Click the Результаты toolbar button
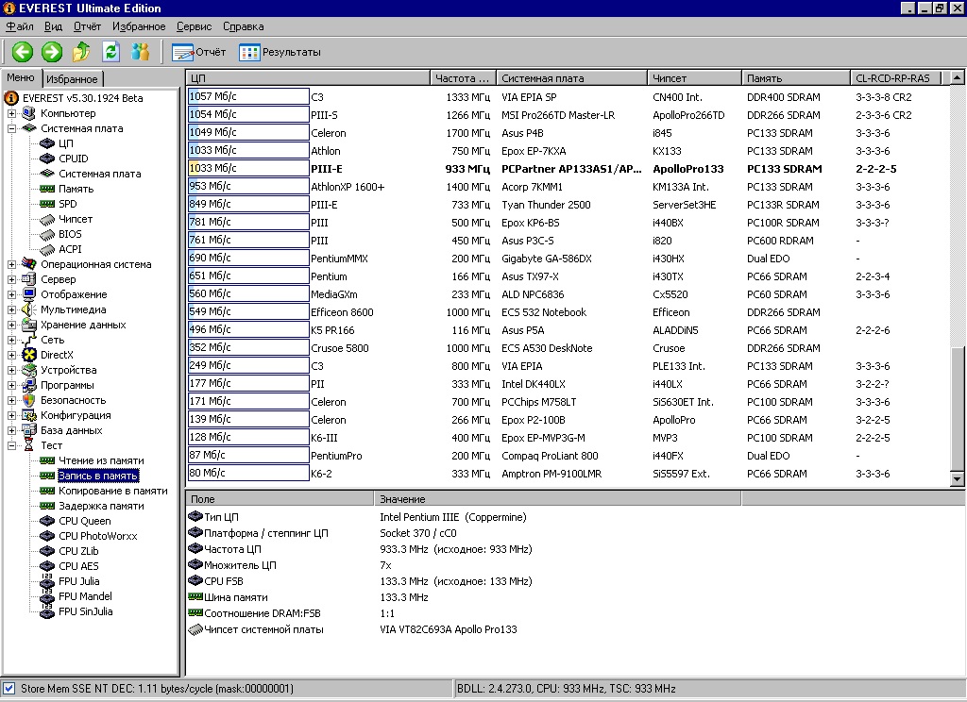 [x=280, y=52]
